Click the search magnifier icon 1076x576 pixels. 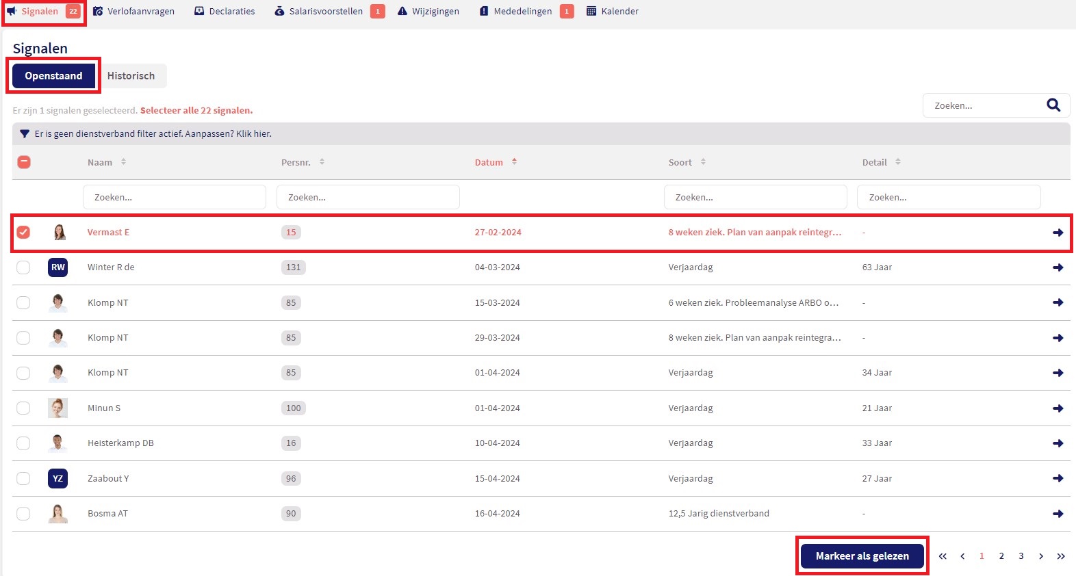coord(1053,105)
